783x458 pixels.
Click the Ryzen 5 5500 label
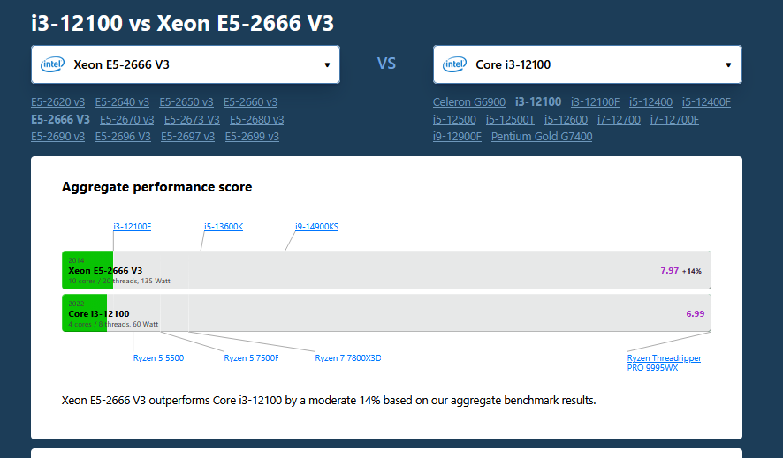click(x=158, y=358)
